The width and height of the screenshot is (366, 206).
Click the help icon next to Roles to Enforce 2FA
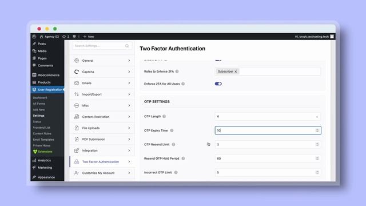(x=177, y=72)
